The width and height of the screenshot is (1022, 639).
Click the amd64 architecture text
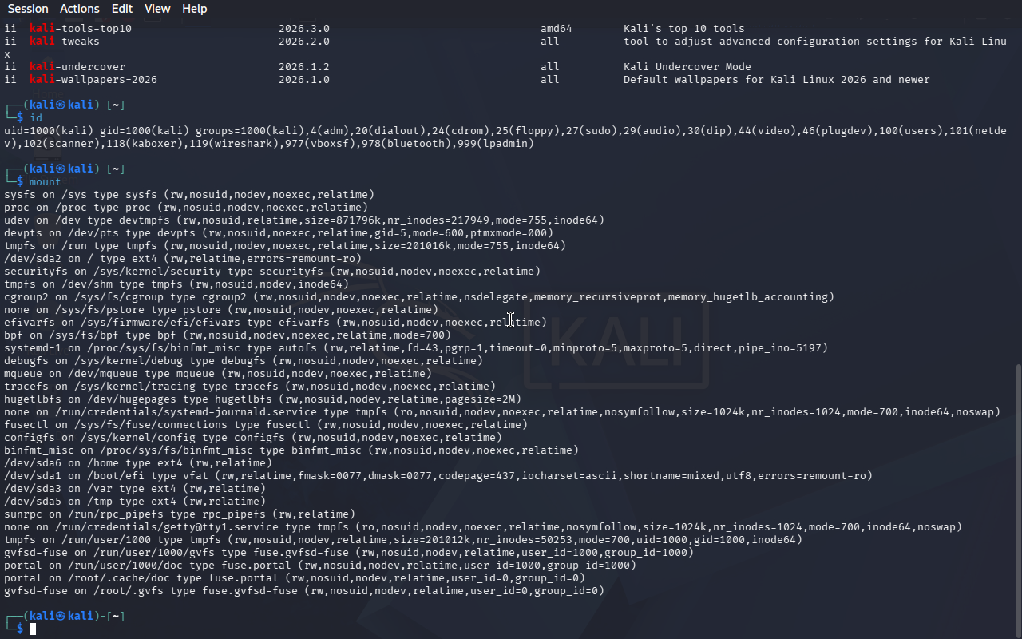point(557,29)
